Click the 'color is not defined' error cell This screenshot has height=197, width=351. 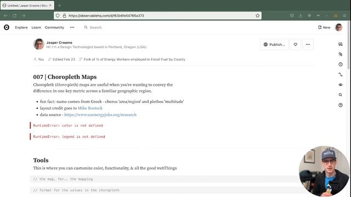pos(68,125)
